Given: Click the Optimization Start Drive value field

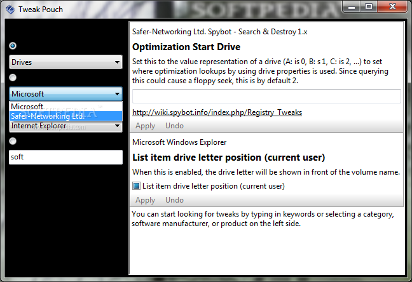Looking at the screenshot, I should pyautogui.click(x=266, y=96).
